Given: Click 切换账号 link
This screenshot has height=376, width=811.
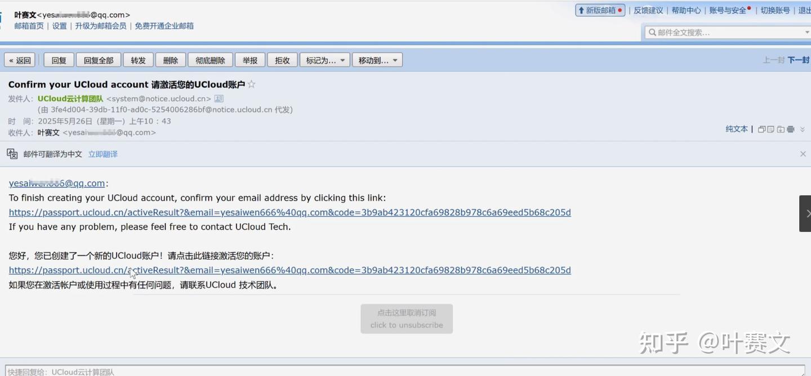Looking at the screenshot, I should (775, 10).
